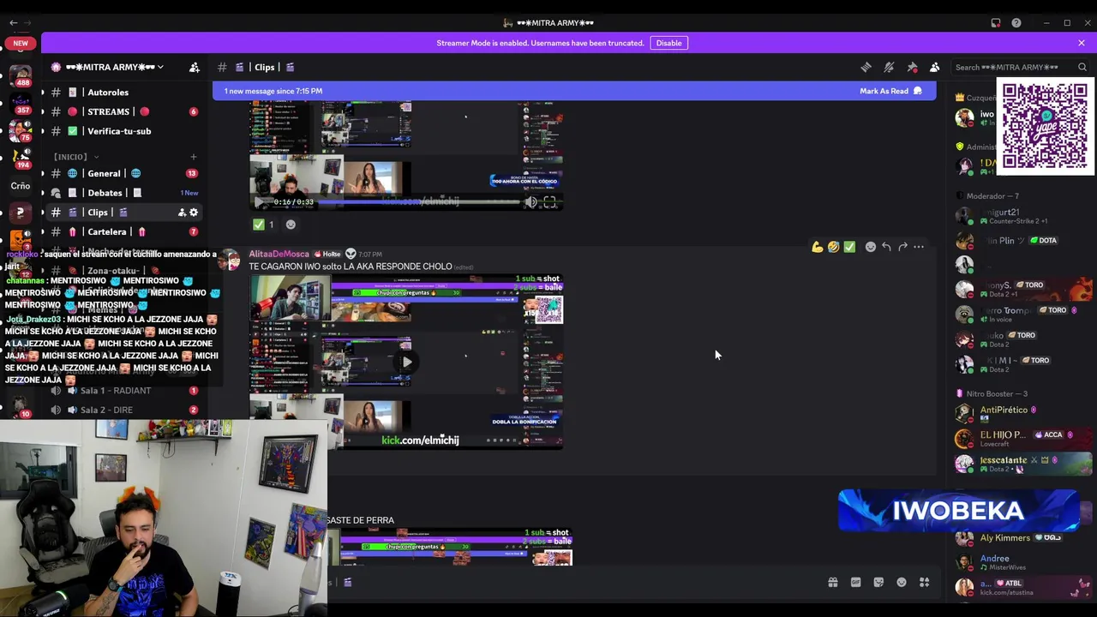Click Mark As Read button
Screen dimensions: 1097x617
coord(891,91)
